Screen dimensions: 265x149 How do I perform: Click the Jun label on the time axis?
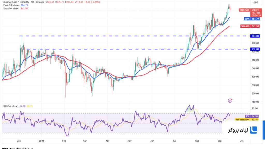152,141
